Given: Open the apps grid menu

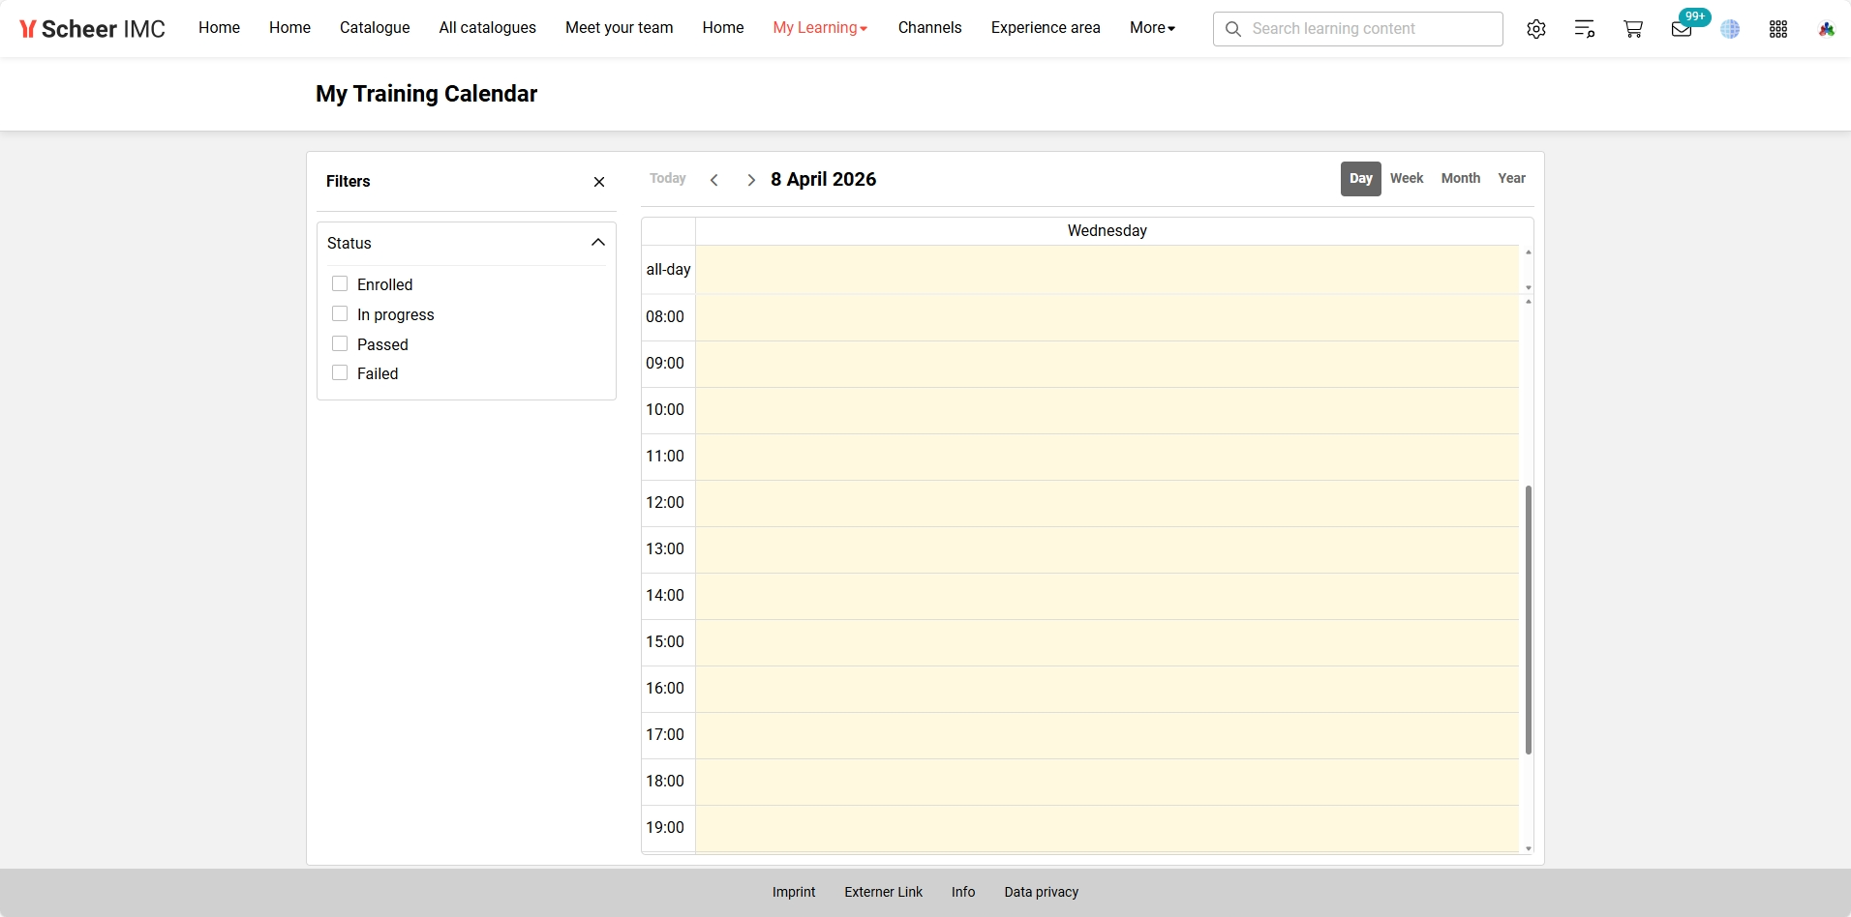Looking at the screenshot, I should click(1778, 29).
